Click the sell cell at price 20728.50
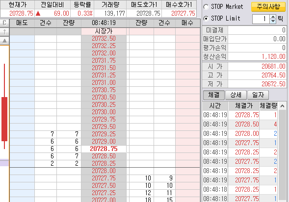289x202 pixels. pyautogui.click(x=22, y=156)
